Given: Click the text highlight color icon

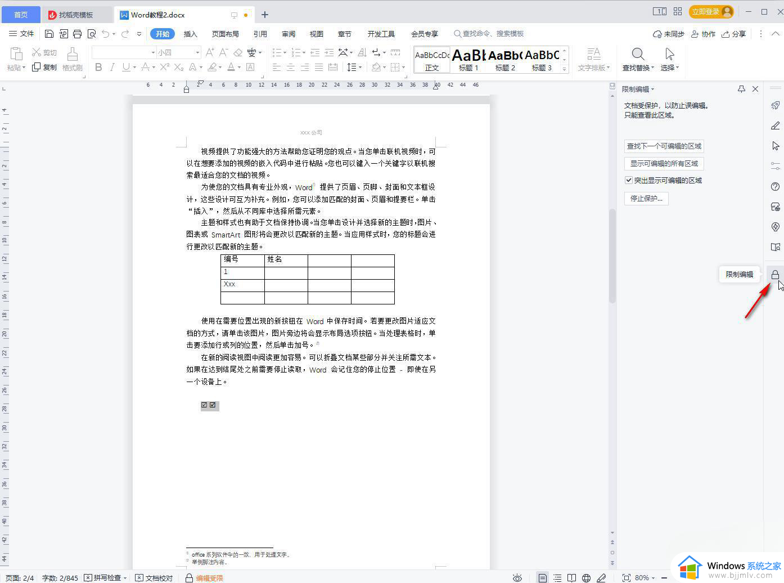Looking at the screenshot, I should (211, 67).
